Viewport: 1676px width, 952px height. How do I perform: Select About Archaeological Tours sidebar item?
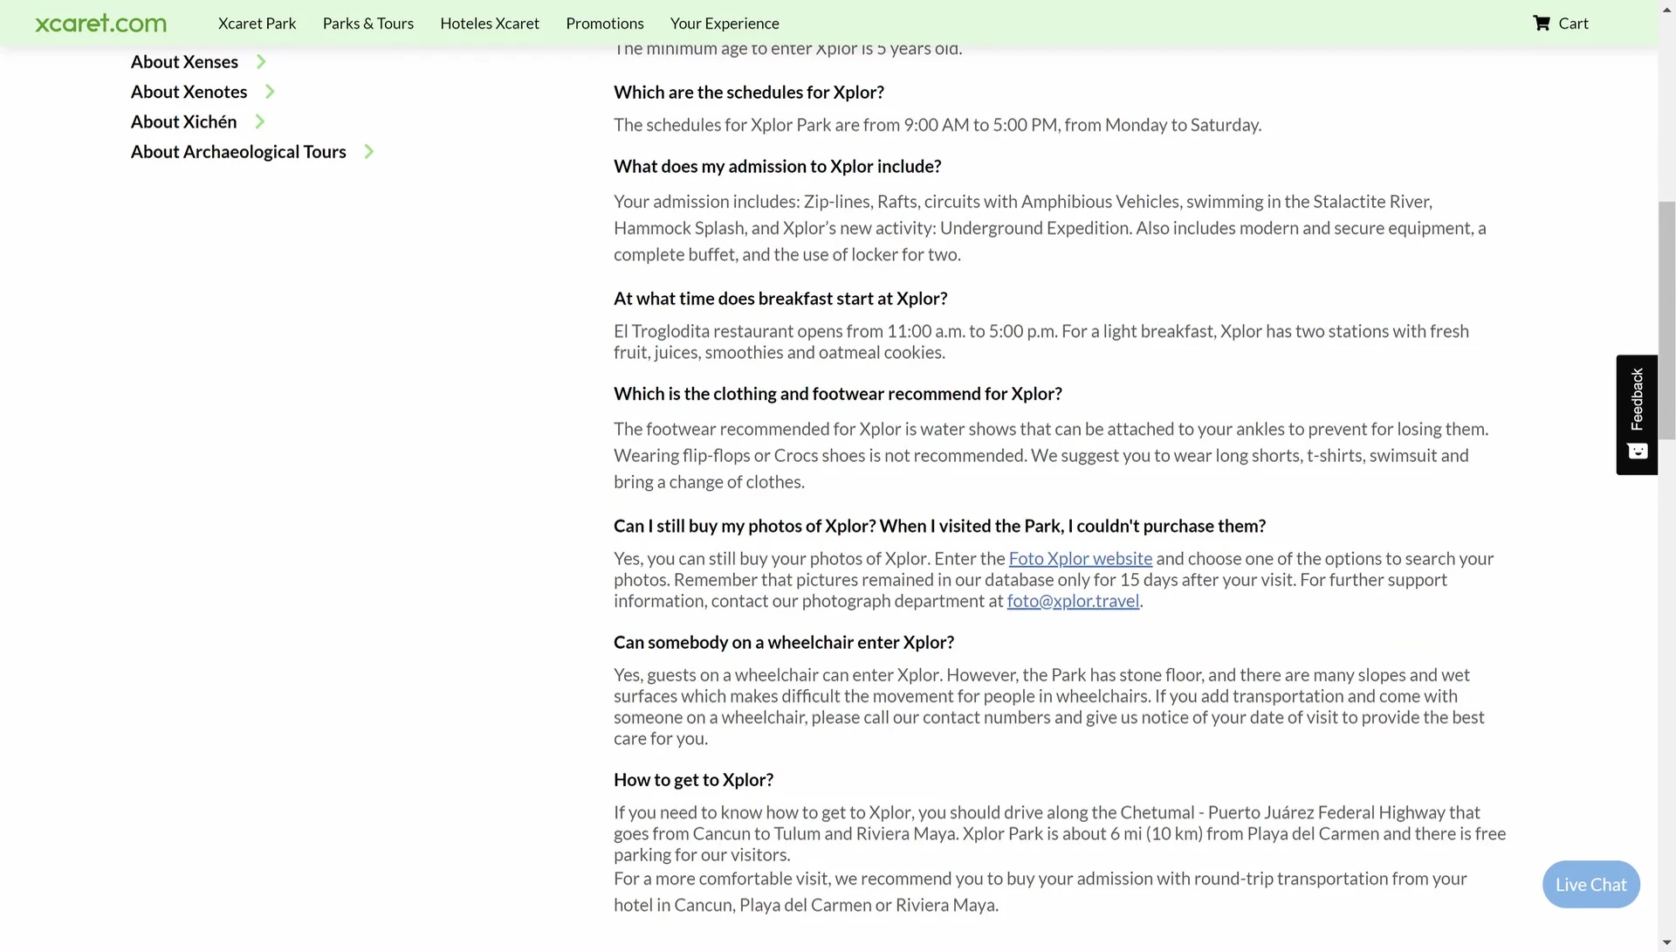click(x=238, y=152)
